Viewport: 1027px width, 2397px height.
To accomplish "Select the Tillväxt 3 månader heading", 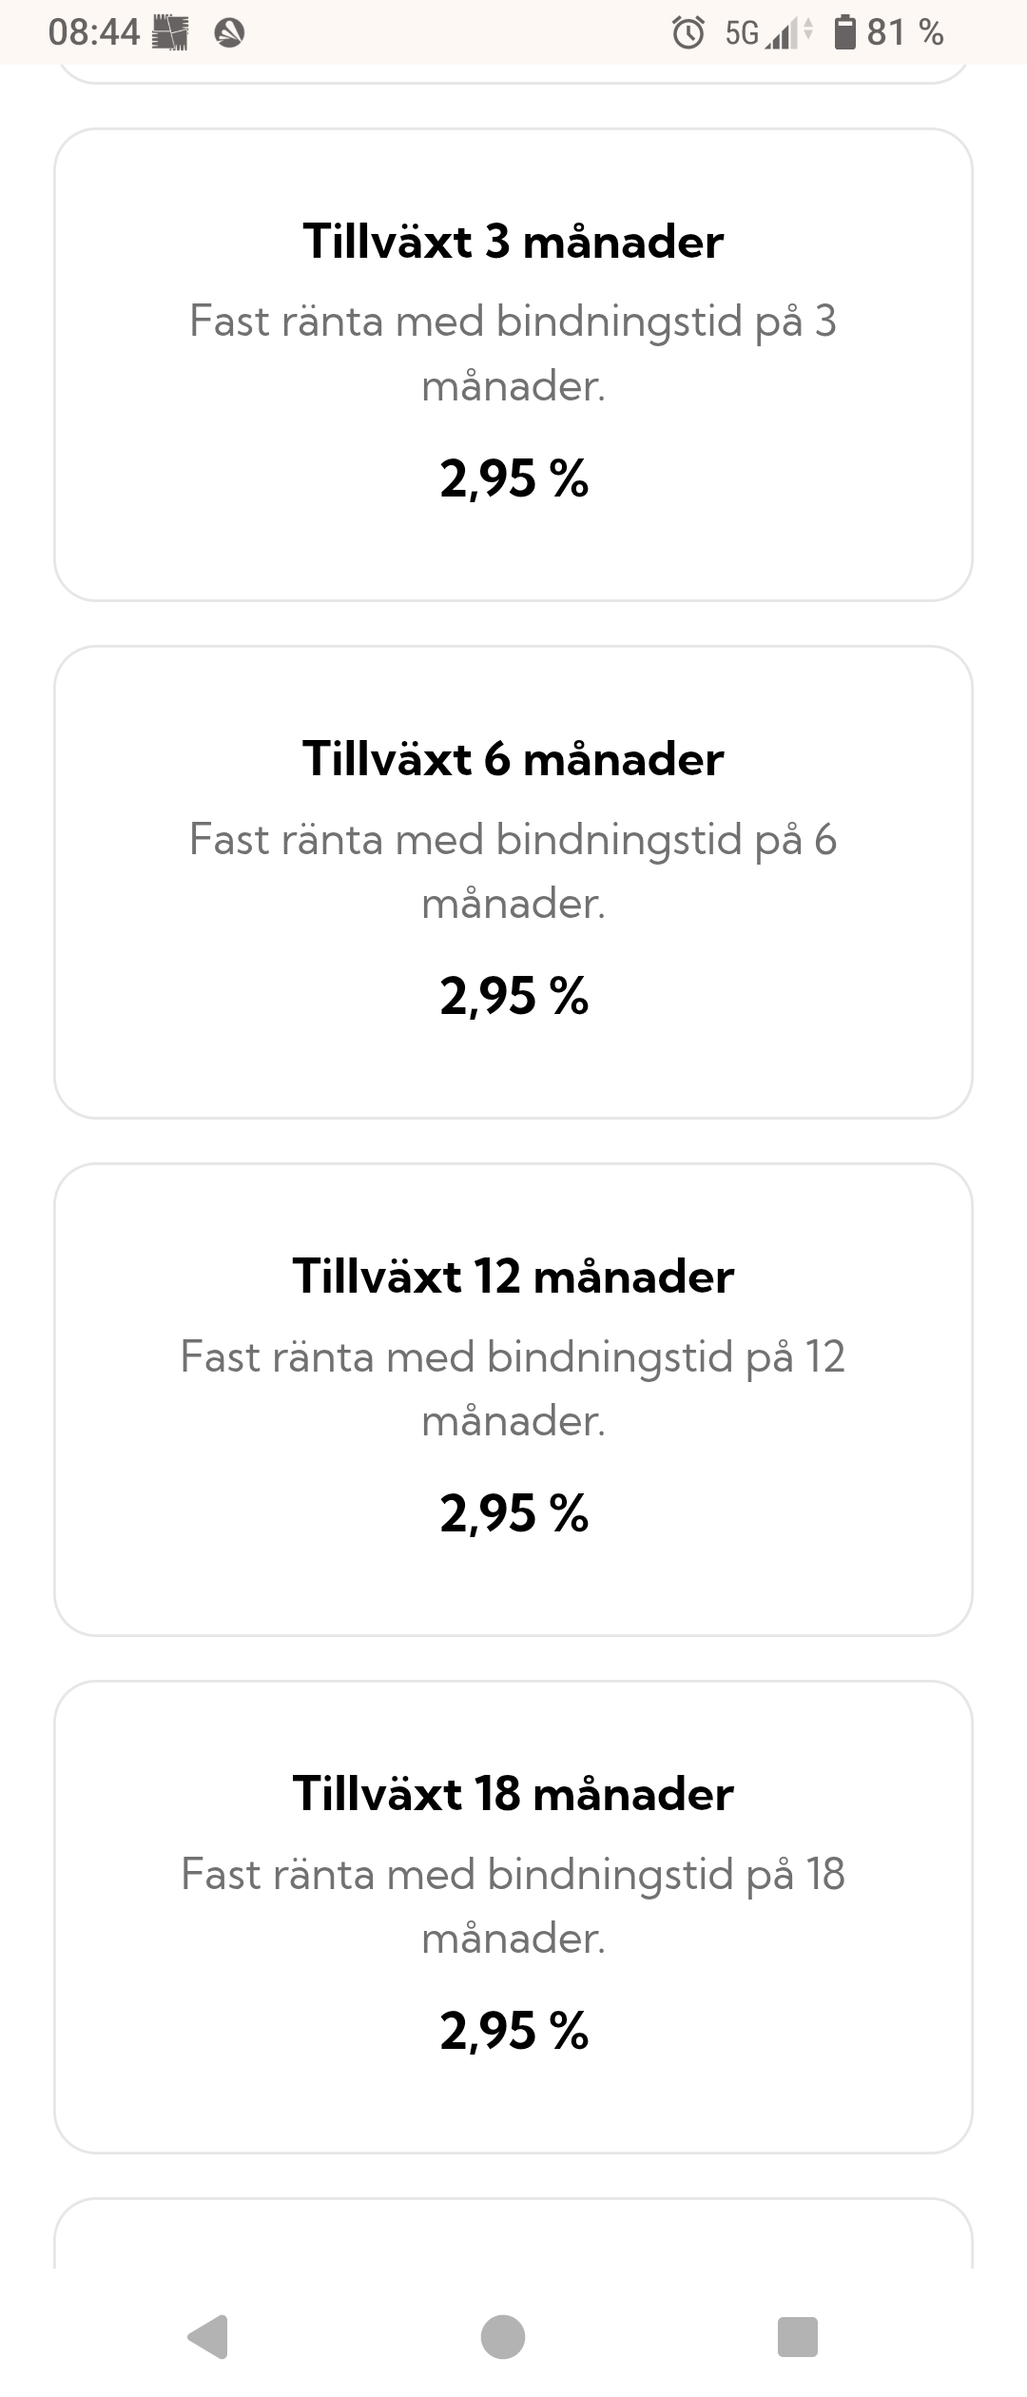I will (513, 242).
